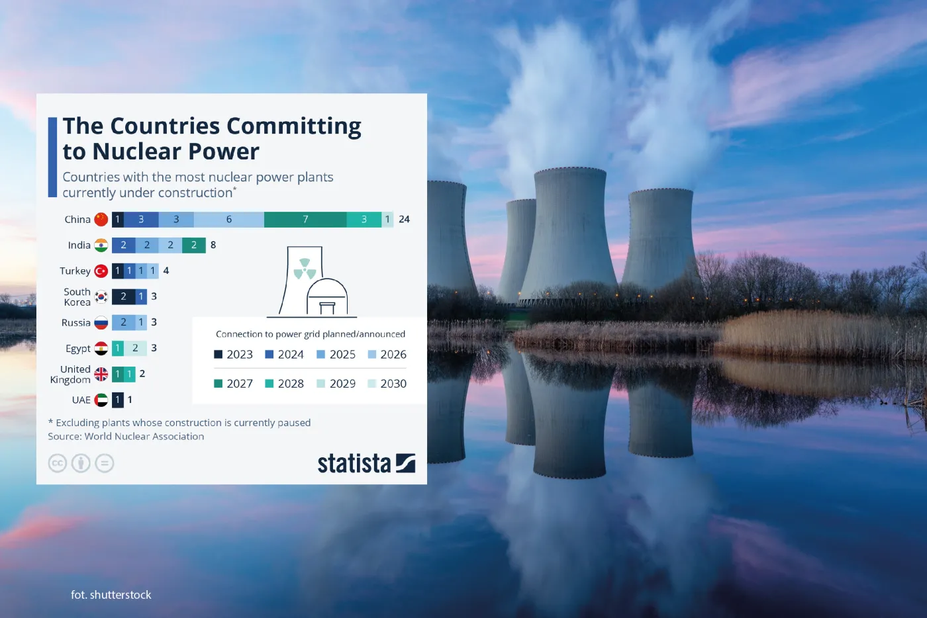Click China's bar segment labeled 6
Screen dimensions: 927x618
coord(229,219)
